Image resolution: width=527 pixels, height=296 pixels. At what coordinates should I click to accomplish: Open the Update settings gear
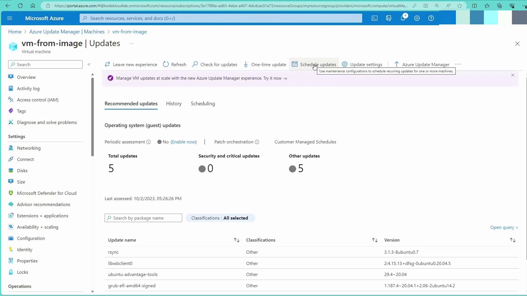pyautogui.click(x=345, y=64)
